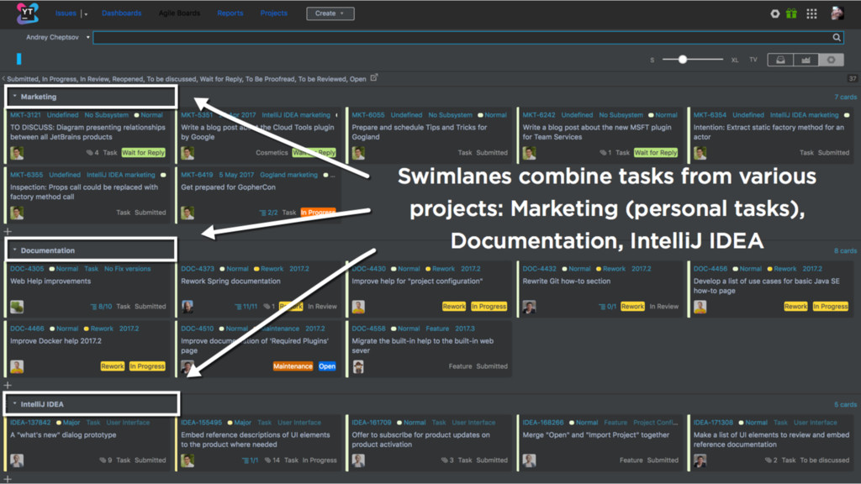Click comments count on IDEA-137842 card
Image resolution: width=861 pixels, height=484 pixels.
pyautogui.click(x=106, y=460)
